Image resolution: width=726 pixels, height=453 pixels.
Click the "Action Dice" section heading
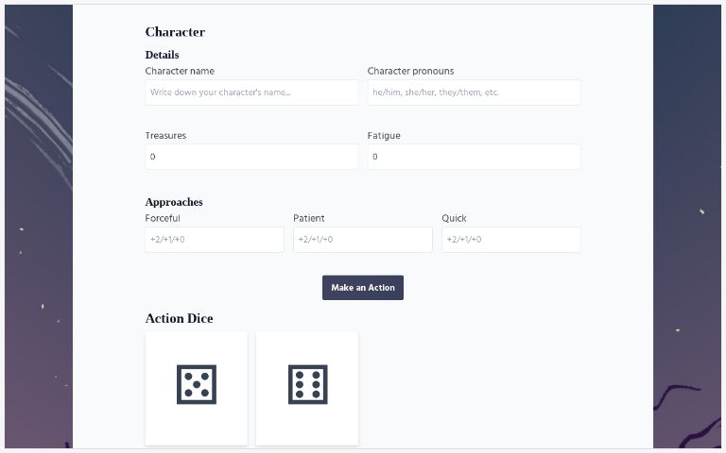coord(179,318)
